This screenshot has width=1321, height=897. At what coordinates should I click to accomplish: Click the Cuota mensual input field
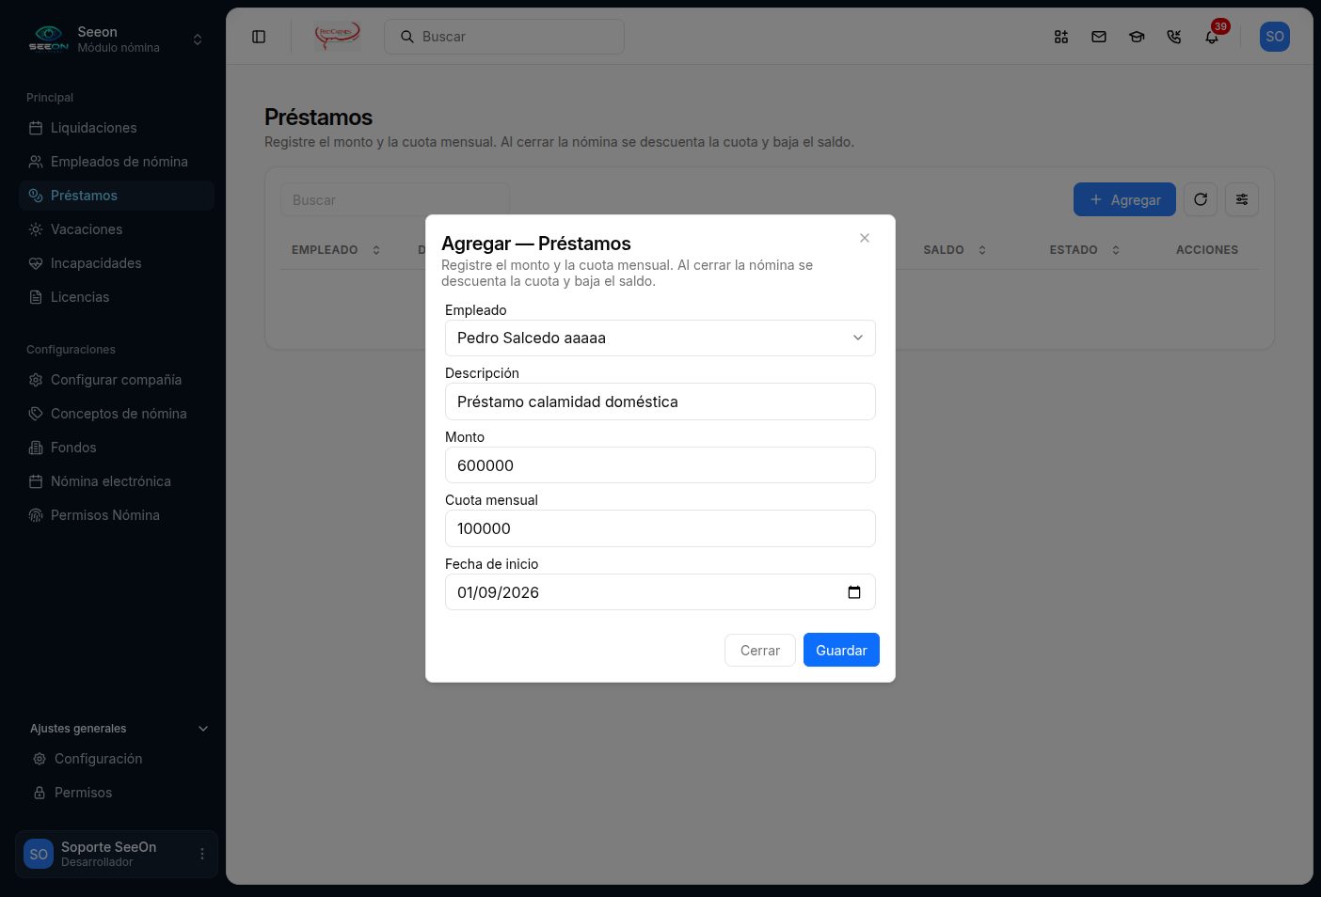pos(660,528)
